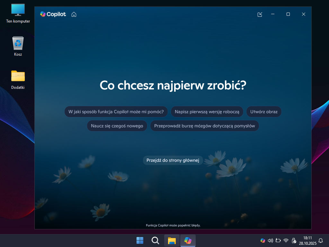Click the Copilot icon in the system tray
This screenshot has width=329, height=247.
tap(262, 241)
